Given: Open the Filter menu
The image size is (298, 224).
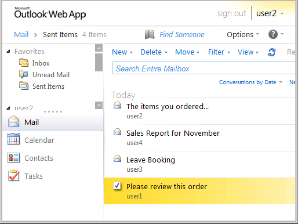Looking at the screenshot, I should (219, 52).
